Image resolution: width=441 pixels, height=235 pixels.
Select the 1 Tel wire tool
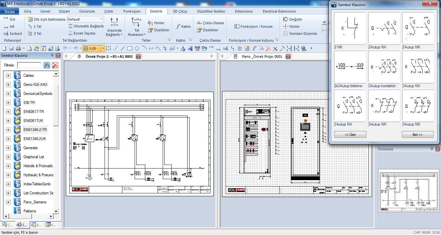pyautogui.click(x=35, y=26)
